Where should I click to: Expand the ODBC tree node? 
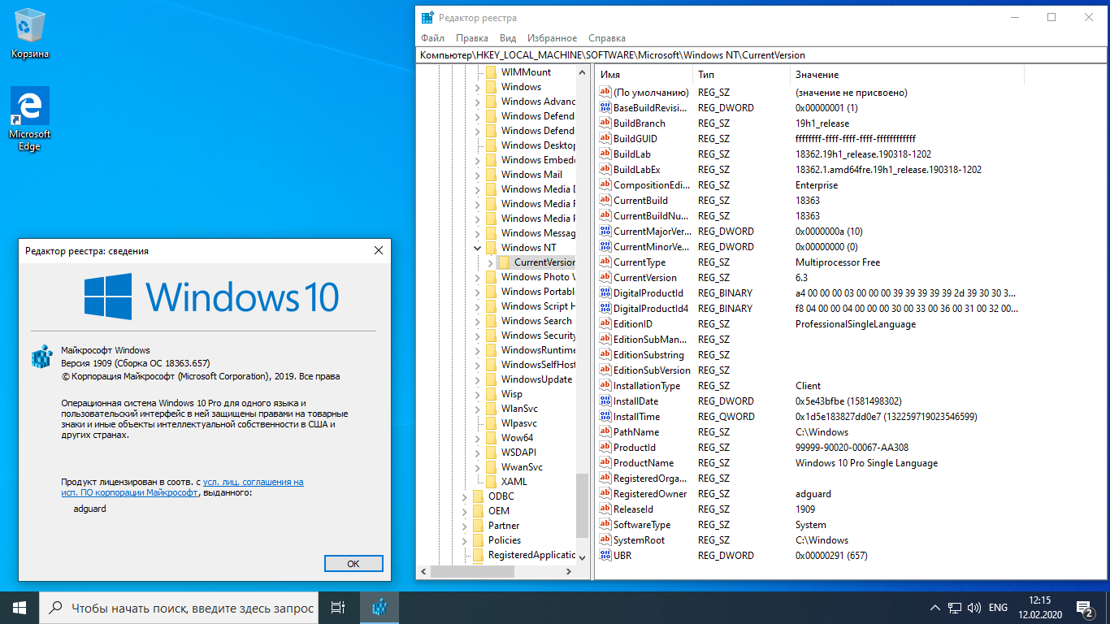pos(464,496)
